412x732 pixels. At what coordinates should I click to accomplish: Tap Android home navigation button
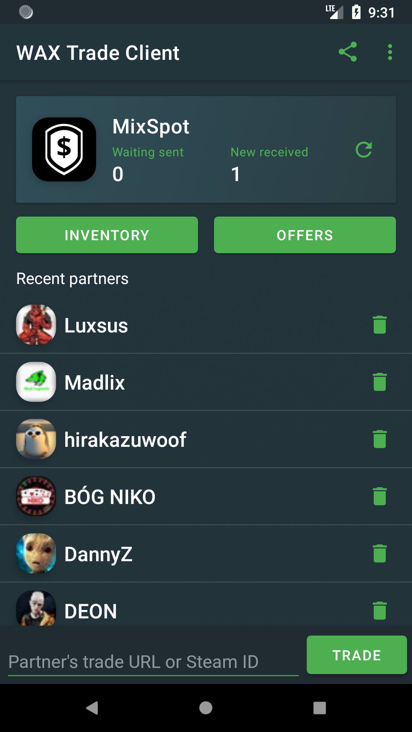tap(206, 708)
